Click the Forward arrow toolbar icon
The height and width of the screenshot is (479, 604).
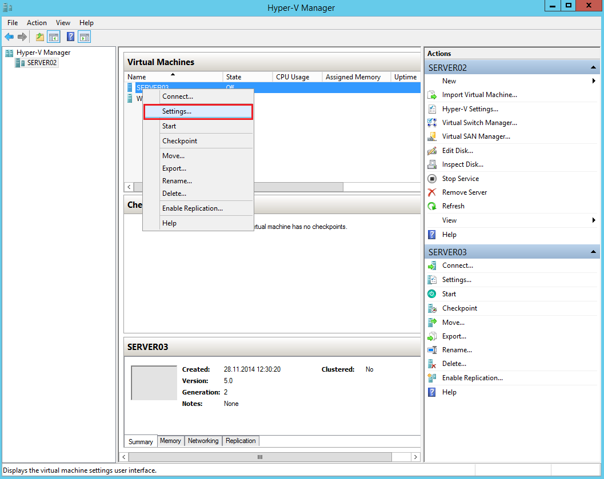[x=22, y=37]
